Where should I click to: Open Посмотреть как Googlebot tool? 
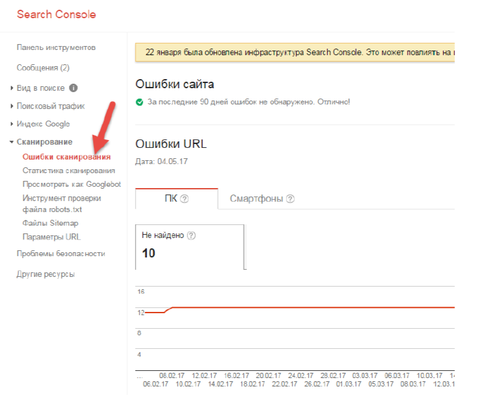[71, 184]
